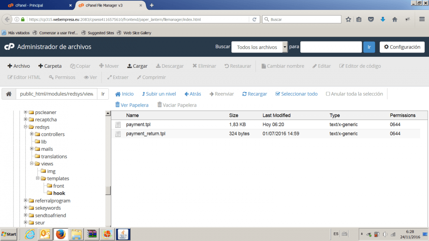Click the Comprimir toolbar button
Viewport: 429px width, 241px height.
(151, 77)
